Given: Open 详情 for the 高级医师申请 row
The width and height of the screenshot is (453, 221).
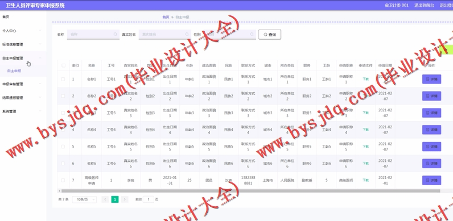Looking at the screenshot, I should 431,180.
